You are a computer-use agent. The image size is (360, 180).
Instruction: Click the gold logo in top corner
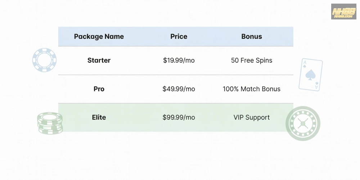[x=343, y=12]
